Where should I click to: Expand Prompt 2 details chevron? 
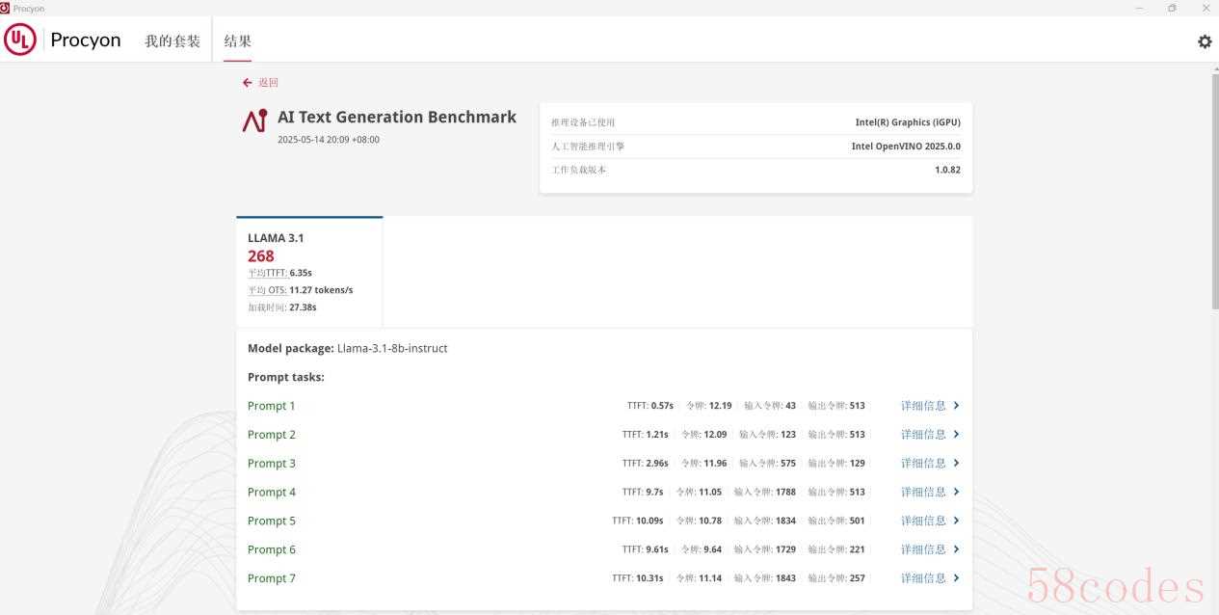[956, 435]
